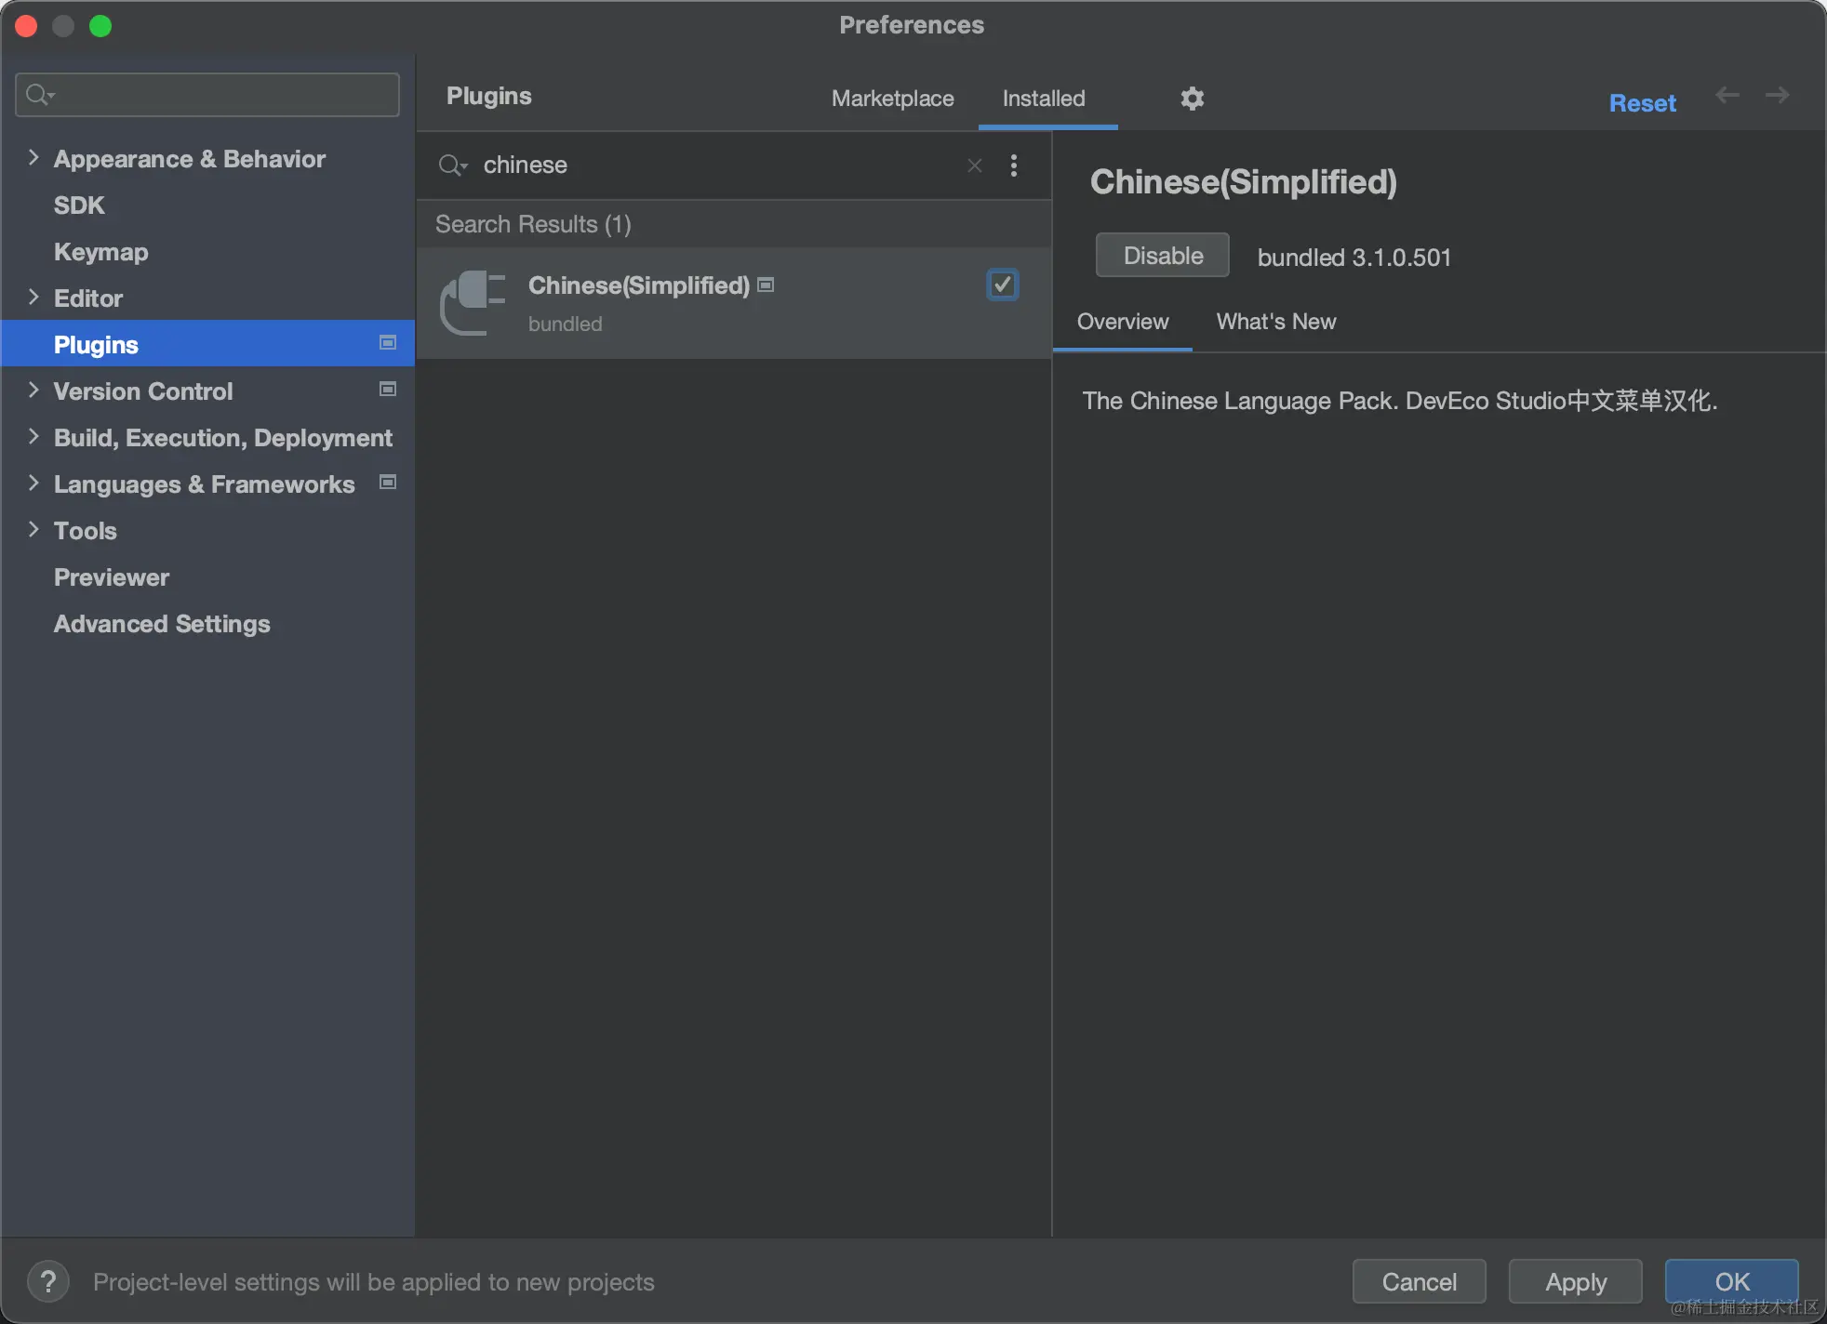
Task: Expand Build, Execution, Deployment
Action: pyautogui.click(x=33, y=436)
